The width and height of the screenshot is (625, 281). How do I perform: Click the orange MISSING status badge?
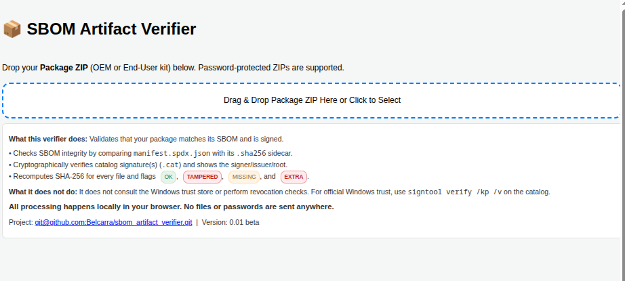[243, 177]
